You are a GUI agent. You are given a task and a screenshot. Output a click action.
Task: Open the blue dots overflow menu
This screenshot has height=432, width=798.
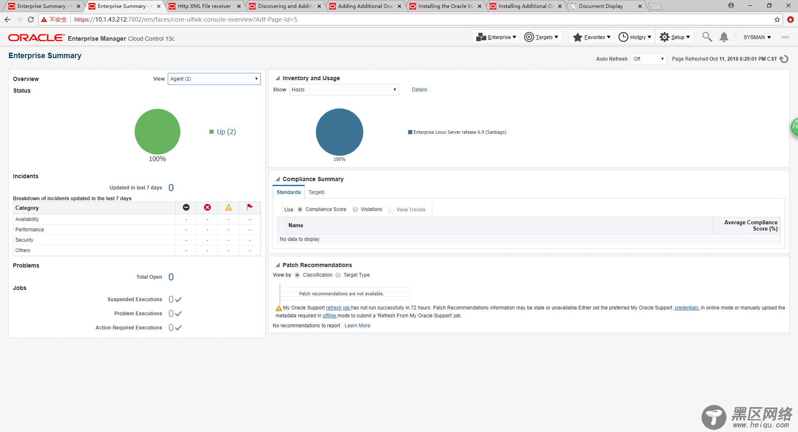tap(785, 37)
